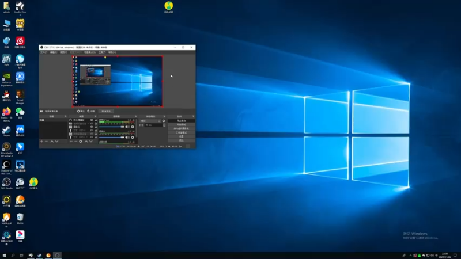This screenshot has width=461, height=259.
Task: Open the OBS Studio desktop shortcut
Action: [6, 184]
